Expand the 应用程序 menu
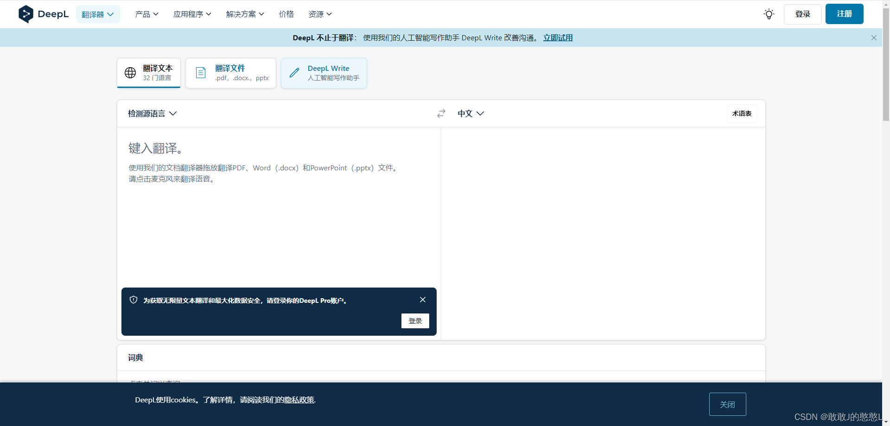 click(x=192, y=14)
